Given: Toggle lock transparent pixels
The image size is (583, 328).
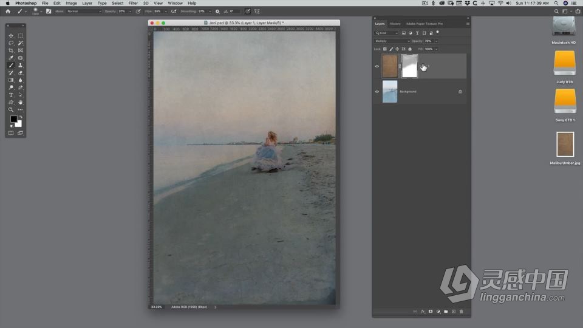Looking at the screenshot, I should 385,49.
